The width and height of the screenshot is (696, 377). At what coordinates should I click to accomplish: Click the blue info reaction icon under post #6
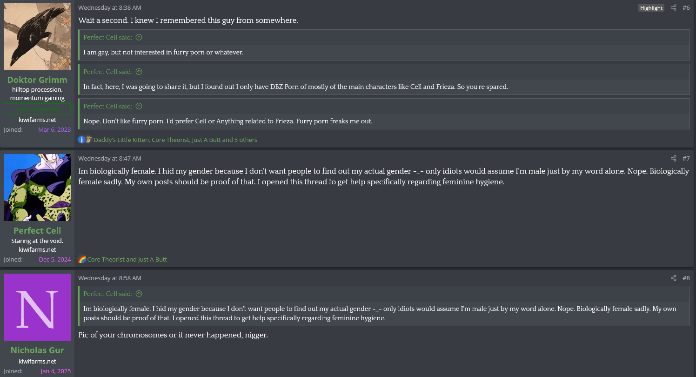coord(82,140)
